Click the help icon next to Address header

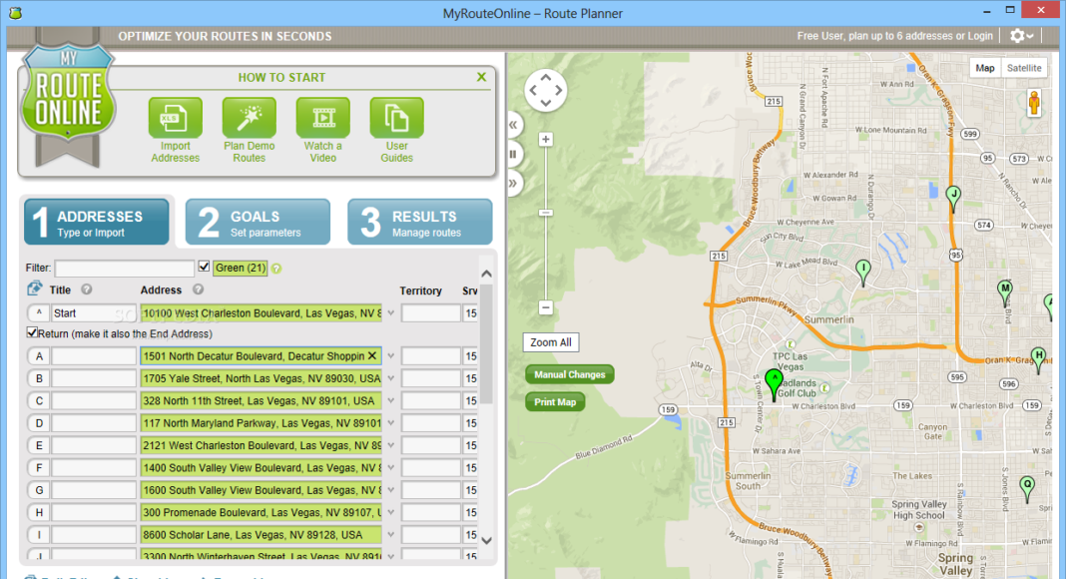pos(198,289)
